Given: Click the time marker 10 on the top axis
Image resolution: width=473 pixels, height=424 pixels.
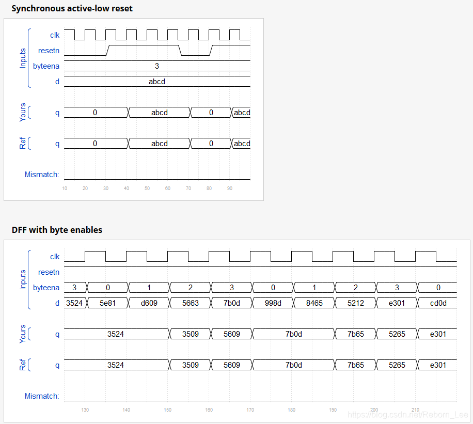Looking at the screenshot, I should [x=65, y=189].
